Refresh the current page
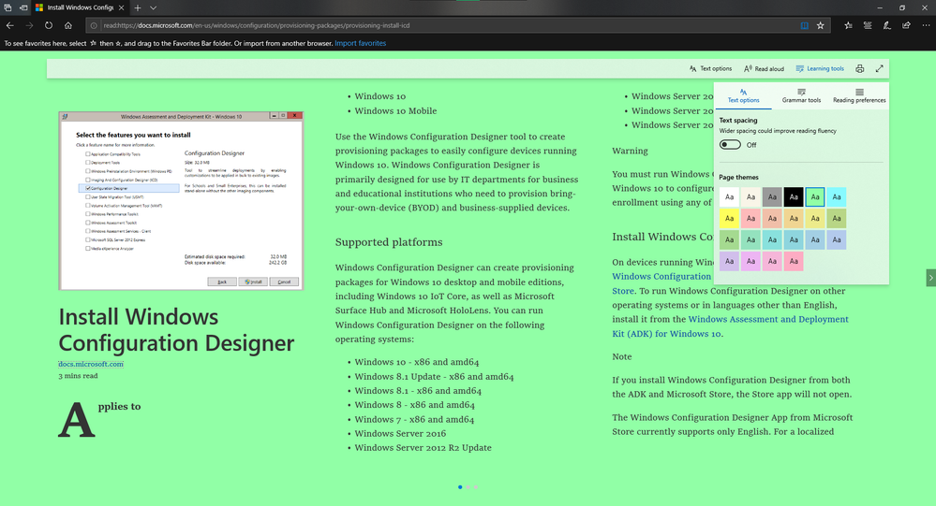 tap(49, 25)
